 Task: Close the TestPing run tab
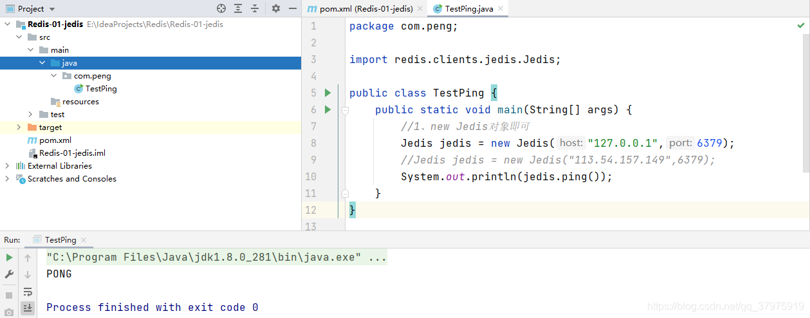[84, 240]
